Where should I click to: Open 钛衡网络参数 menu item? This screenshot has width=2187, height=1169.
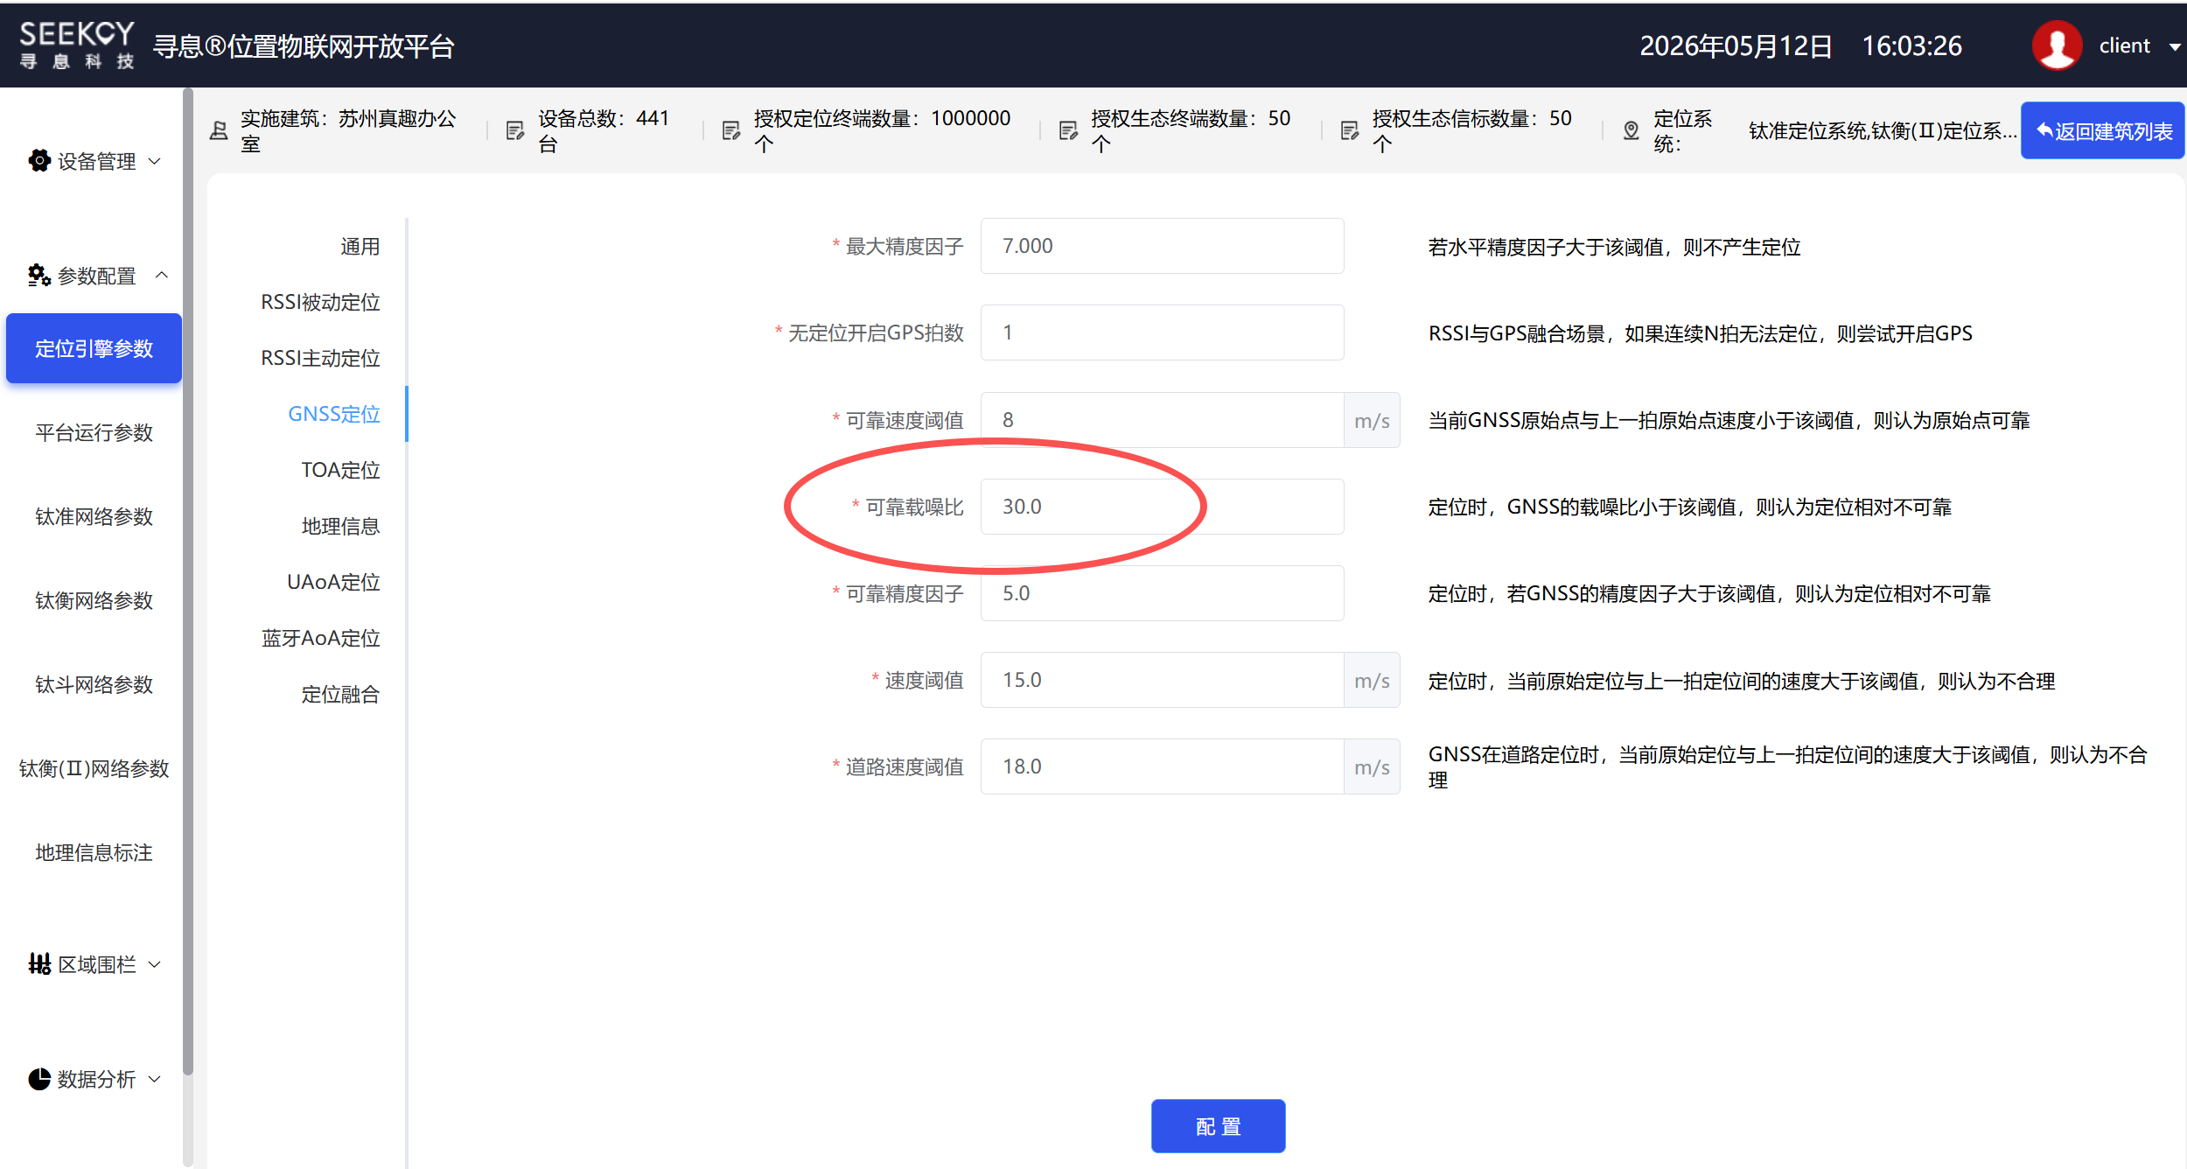[x=94, y=600]
